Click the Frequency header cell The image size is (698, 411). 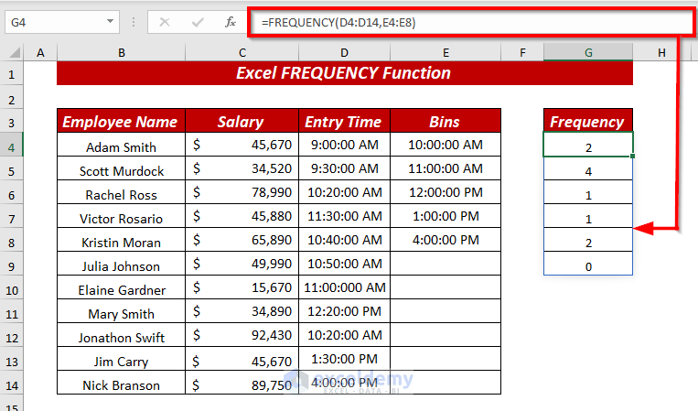coord(587,122)
